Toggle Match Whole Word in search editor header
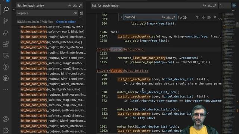The height and width of the screenshot is (134, 239). point(209,6)
